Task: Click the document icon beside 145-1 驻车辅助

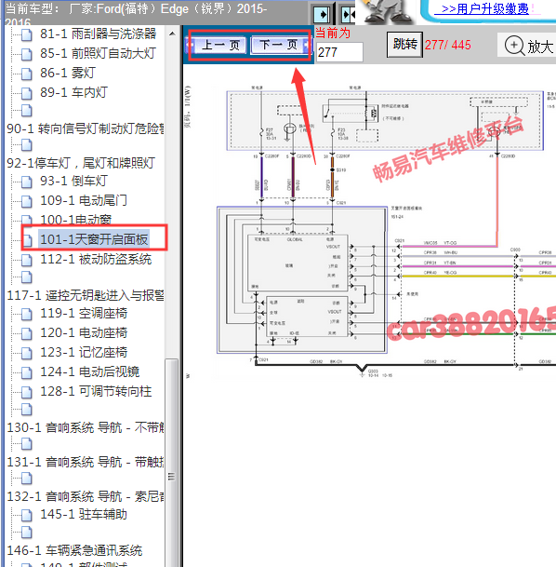Action: [26, 515]
